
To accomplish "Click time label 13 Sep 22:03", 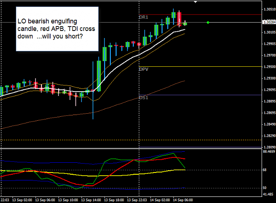I will 137,200.
